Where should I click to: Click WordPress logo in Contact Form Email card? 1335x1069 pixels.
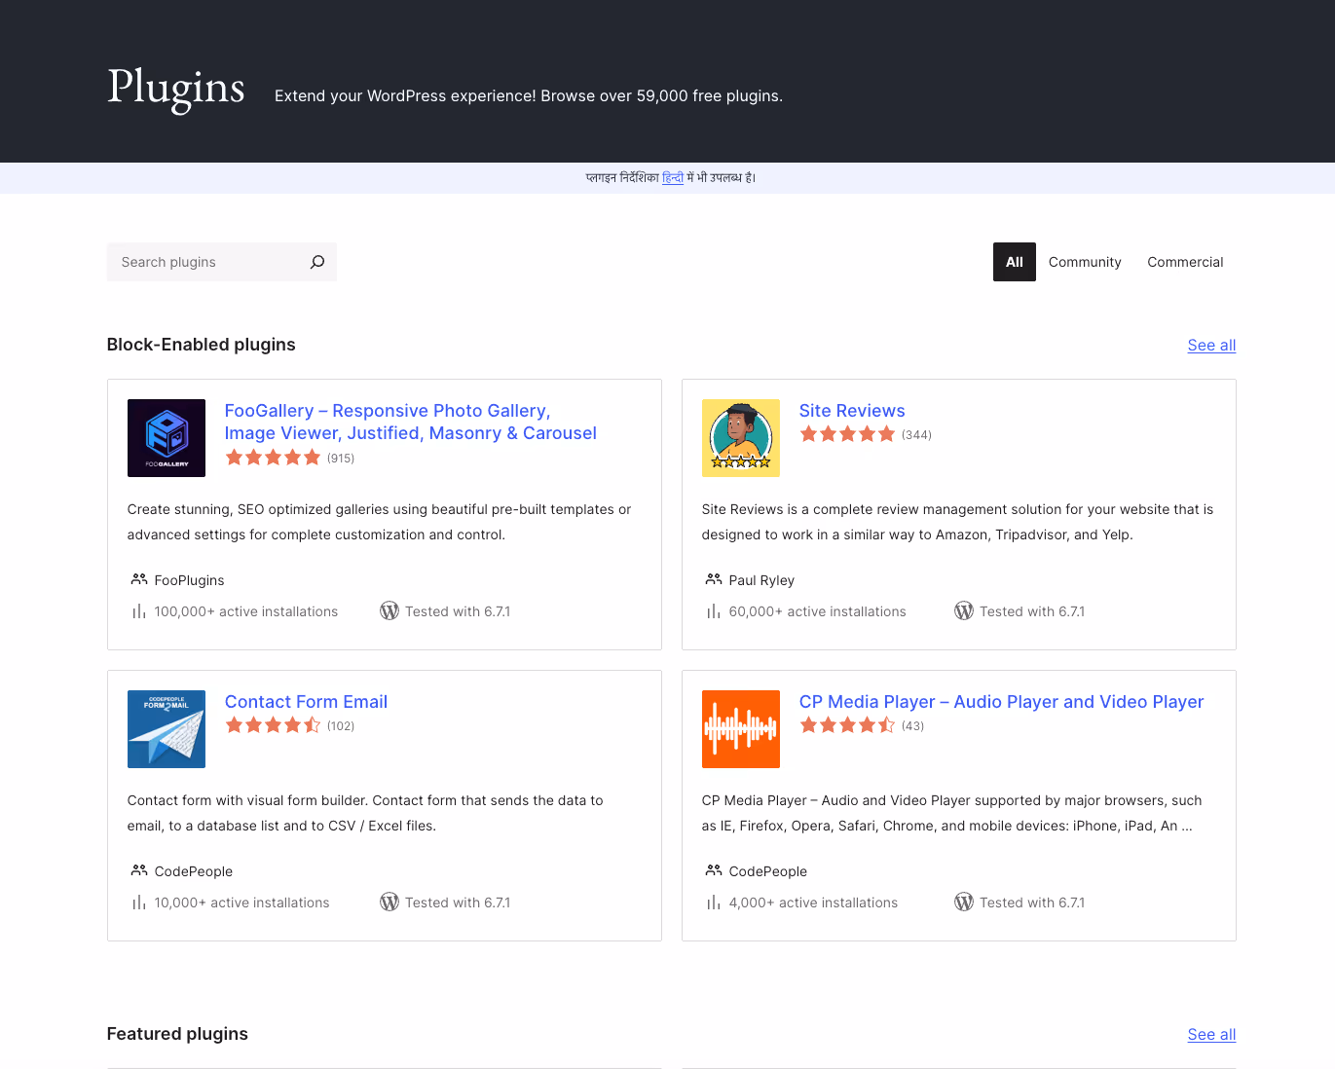coord(389,902)
